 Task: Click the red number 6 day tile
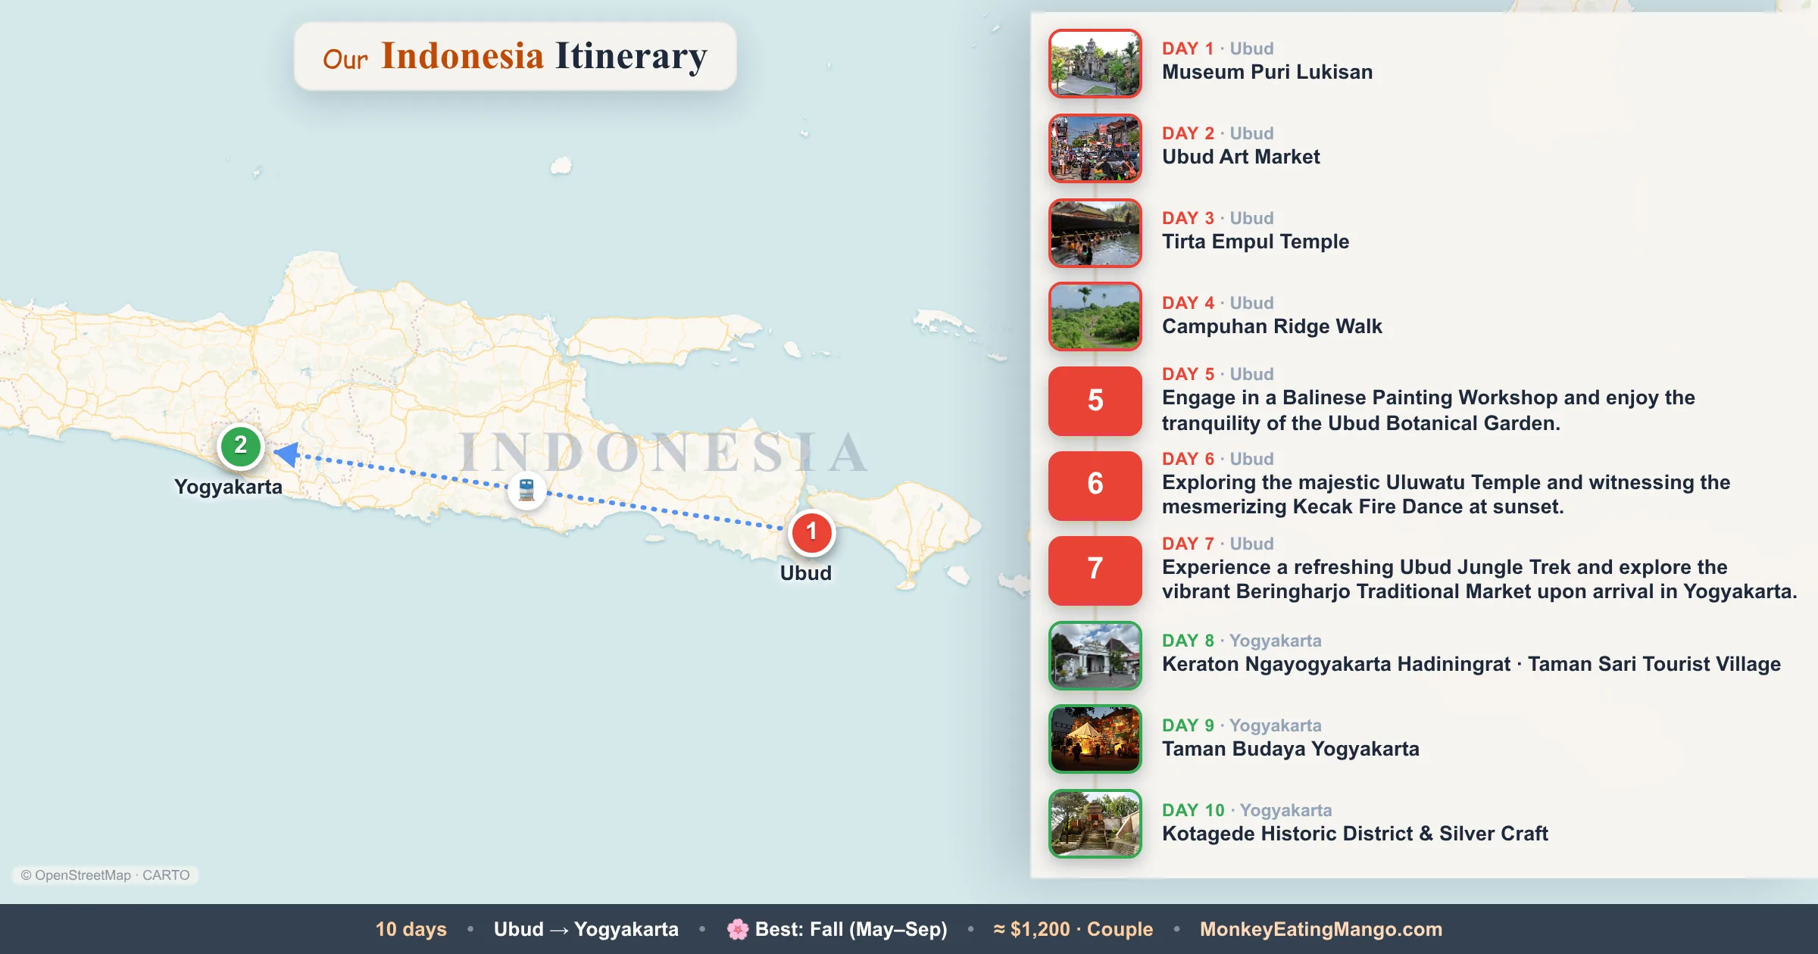pos(1095,486)
